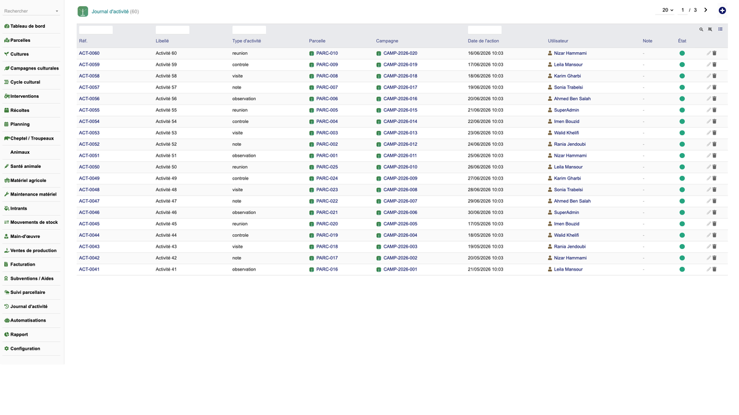Delete row ACT-0044 with trash icon
Image resolution: width=739 pixels, height=415 pixels.
tap(714, 235)
